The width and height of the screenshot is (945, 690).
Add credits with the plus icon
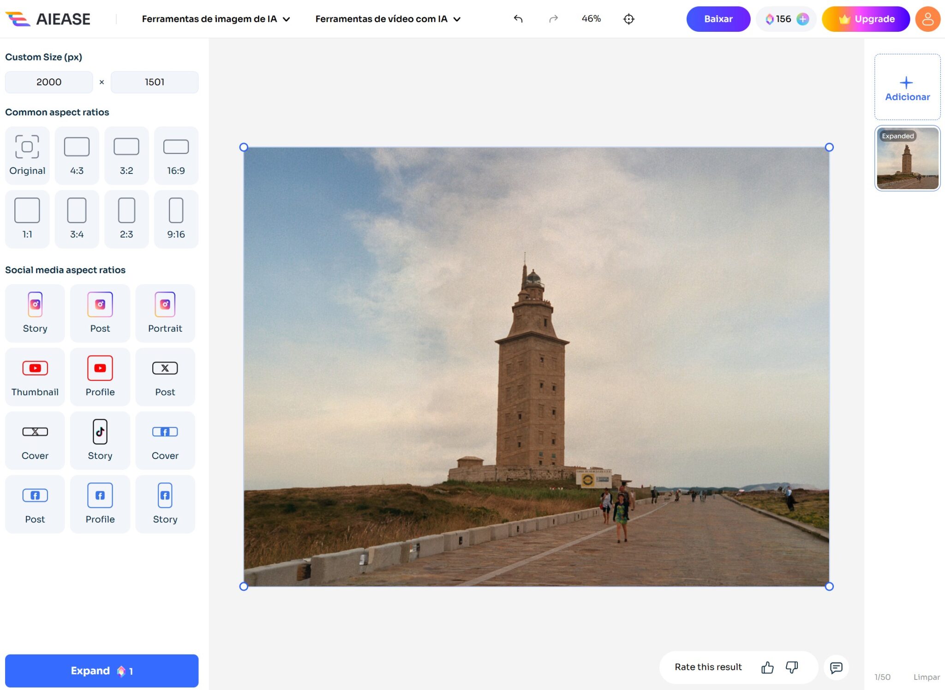pyautogui.click(x=803, y=19)
